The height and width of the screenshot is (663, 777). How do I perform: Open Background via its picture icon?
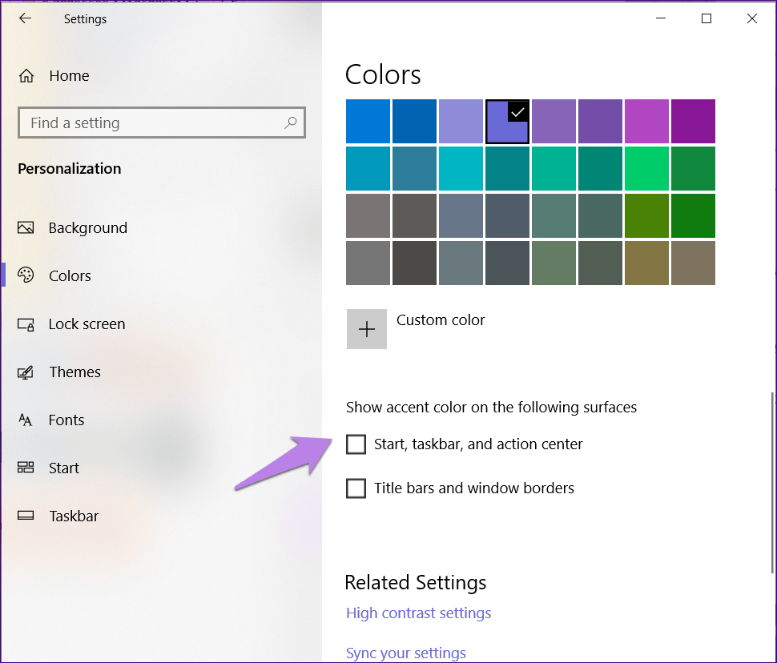click(x=26, y=228)
